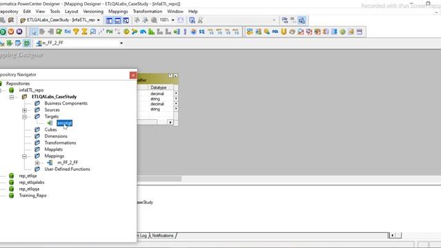The height and width of the screenshot is (248, 441).
Task: Click the emptgt target icon in tree
Action: tap(50, 123)
